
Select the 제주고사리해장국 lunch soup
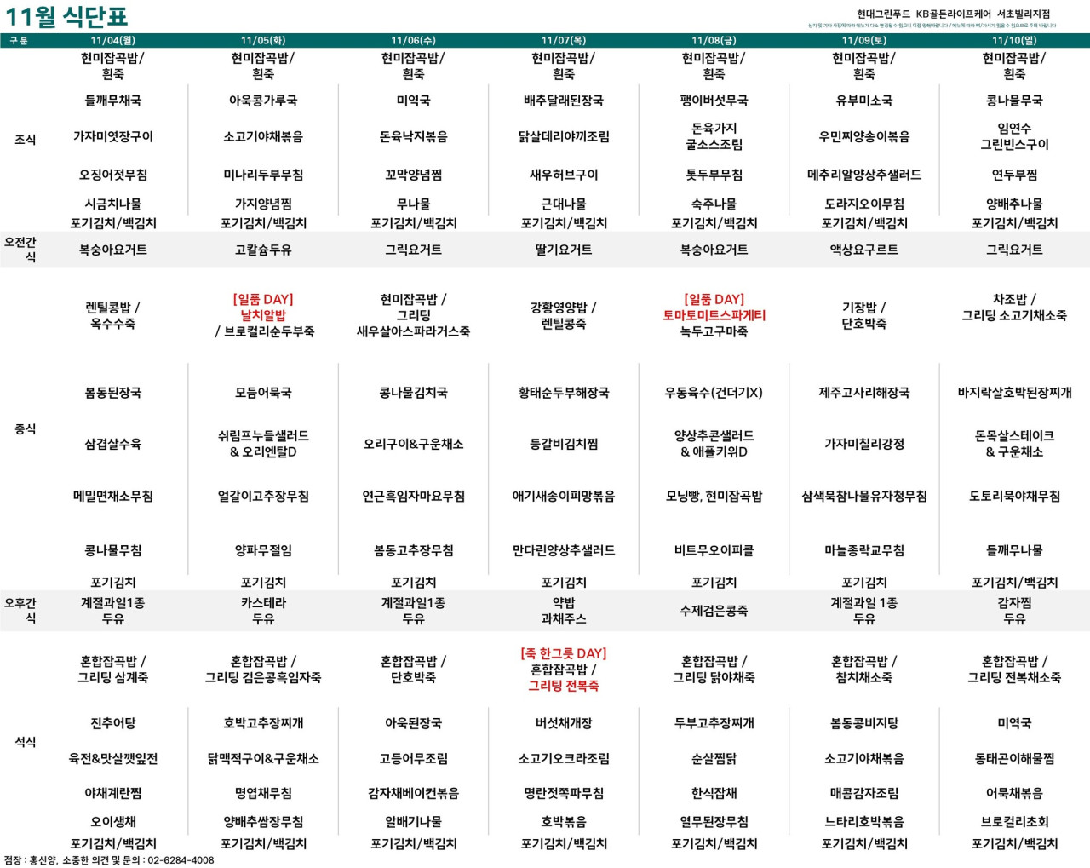tap(863, 393)
